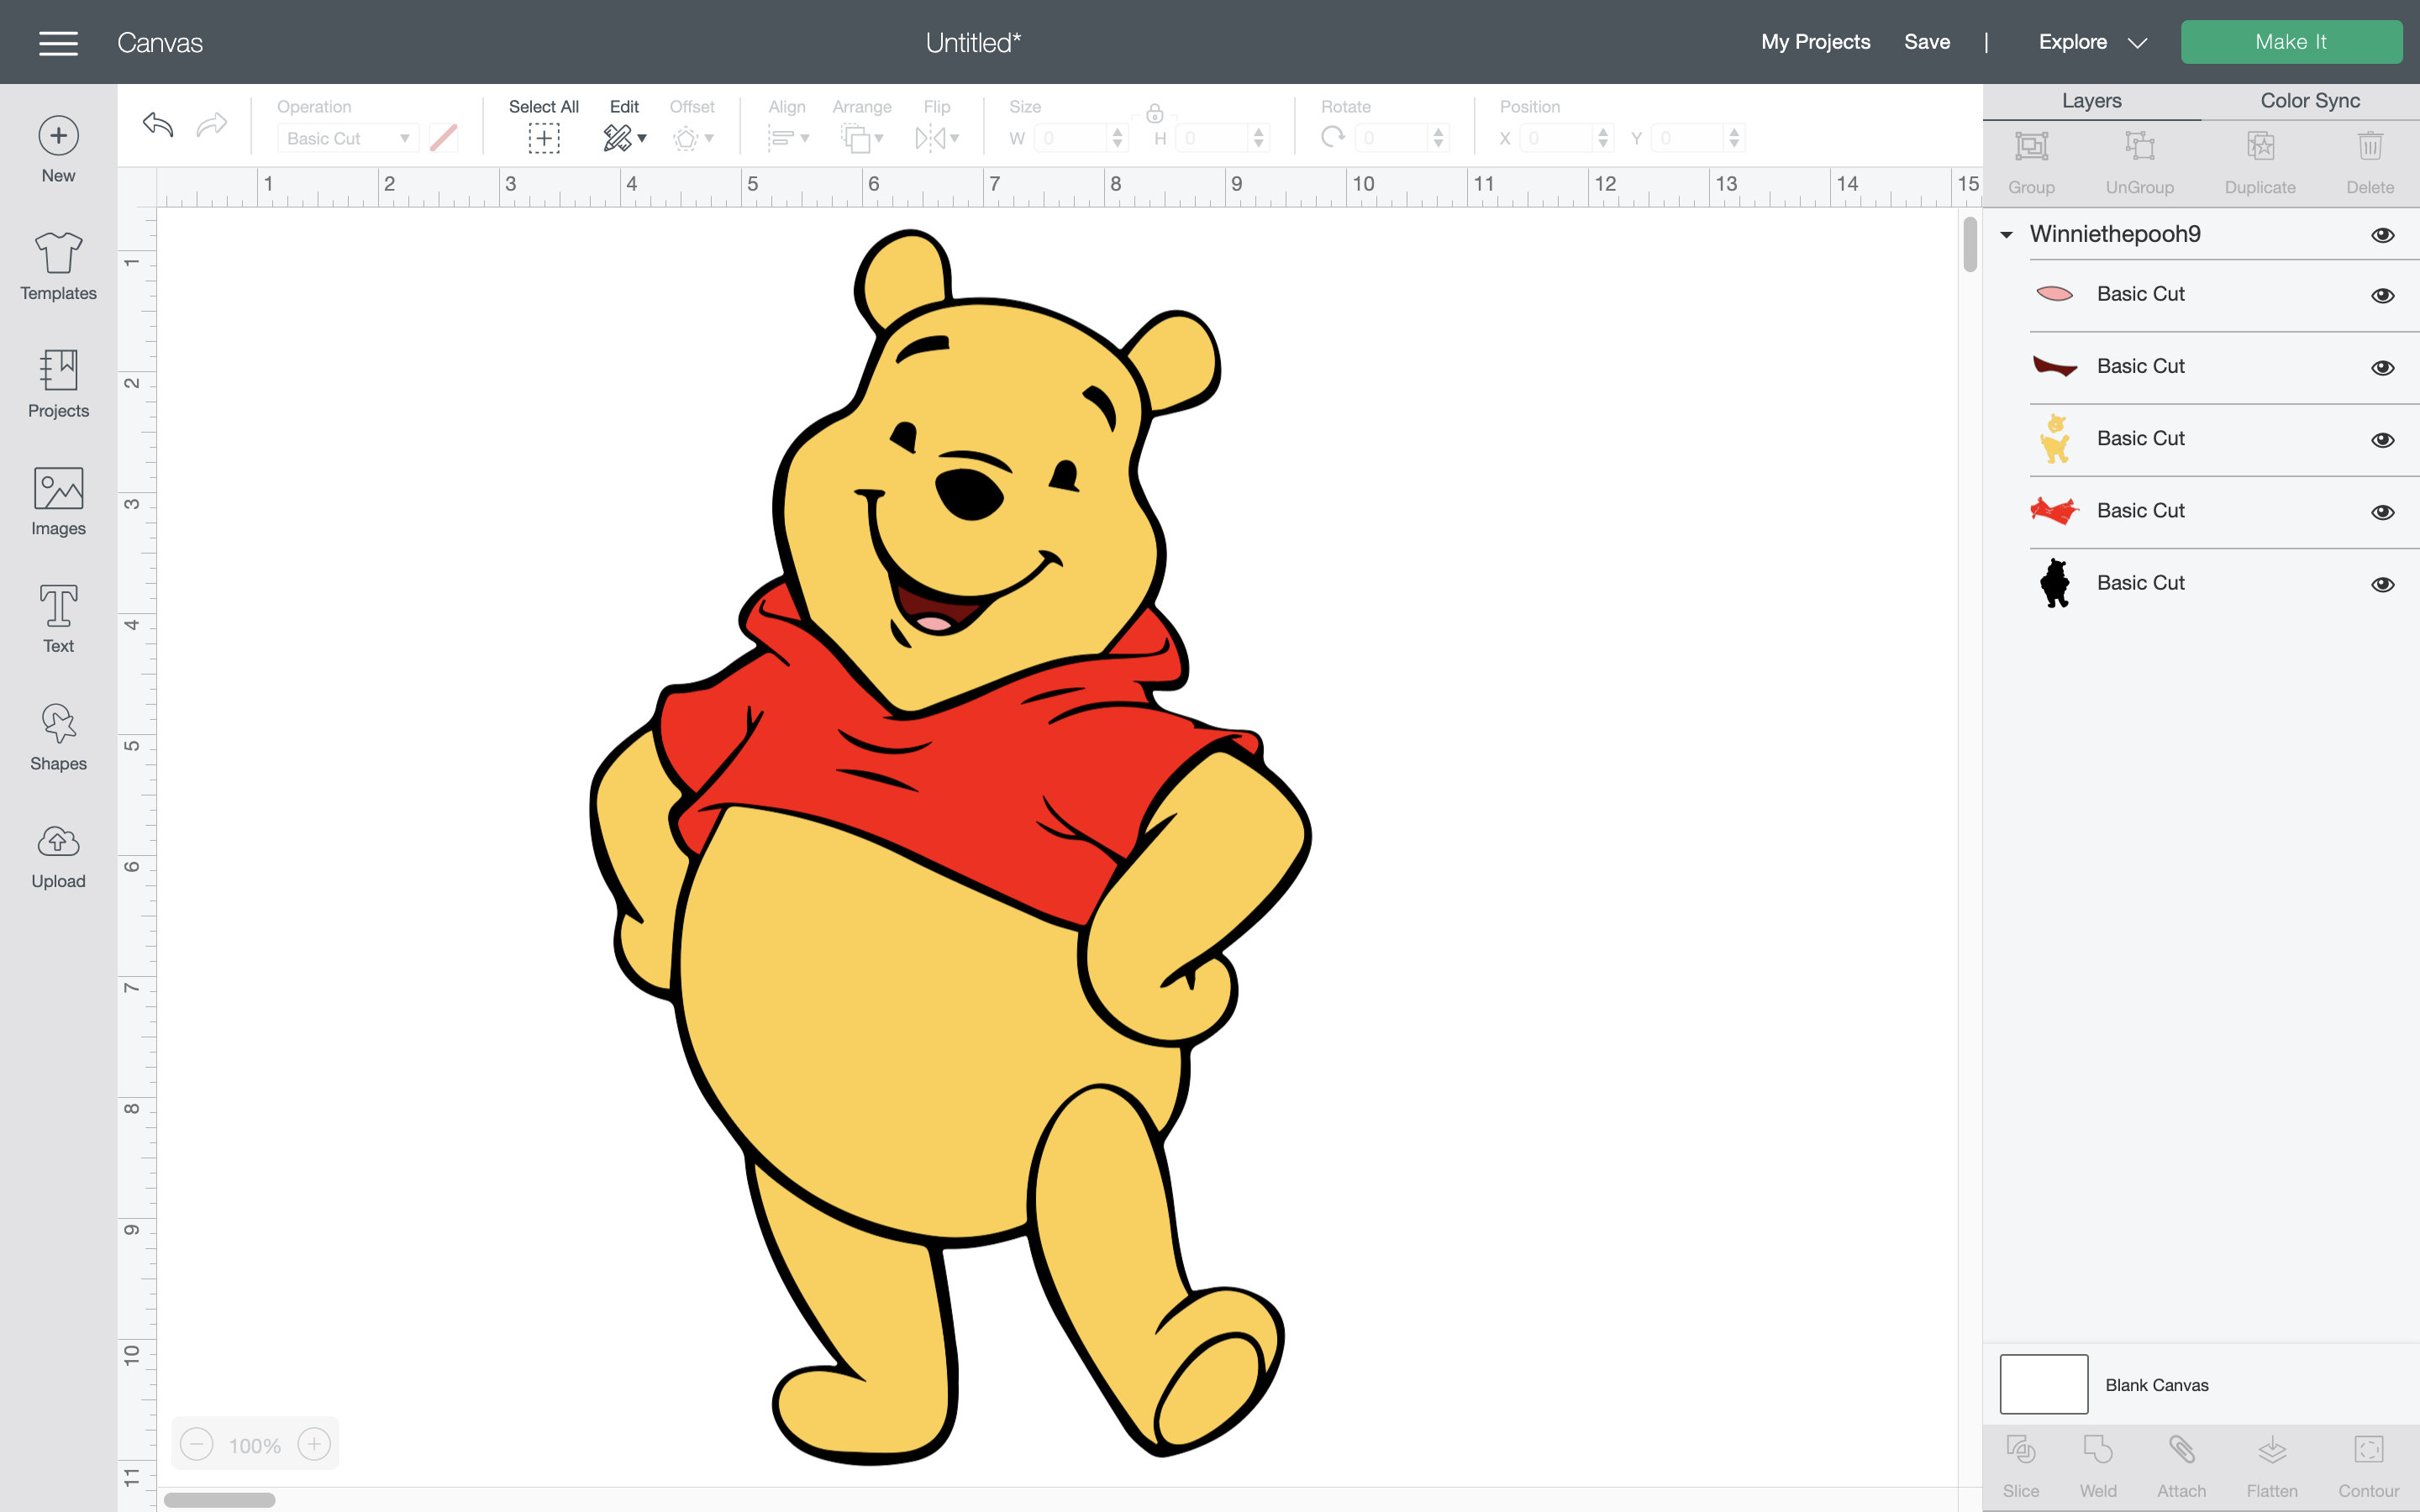
Task: Click the UnGroup icon
Action: click(x=2139, y=147)
